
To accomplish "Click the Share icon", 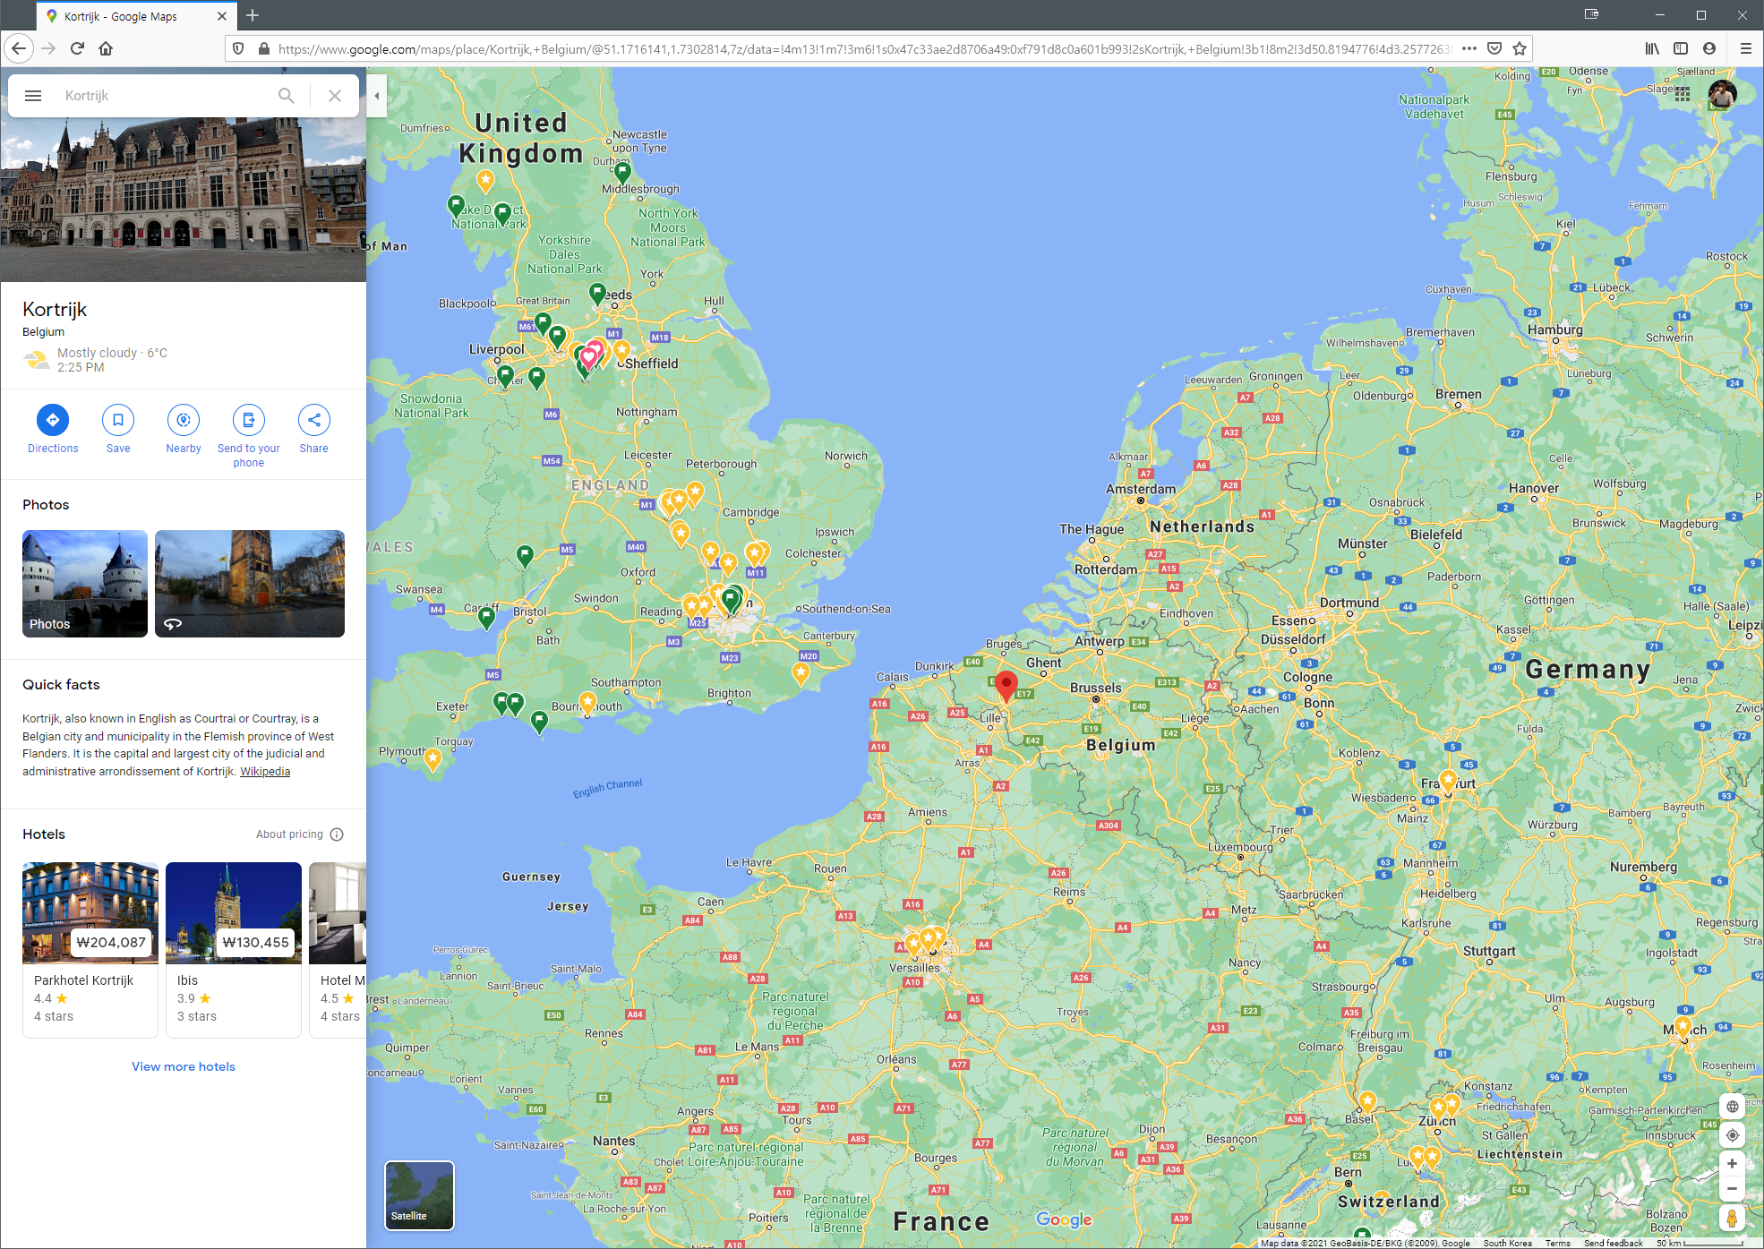I will coord(314,420).
